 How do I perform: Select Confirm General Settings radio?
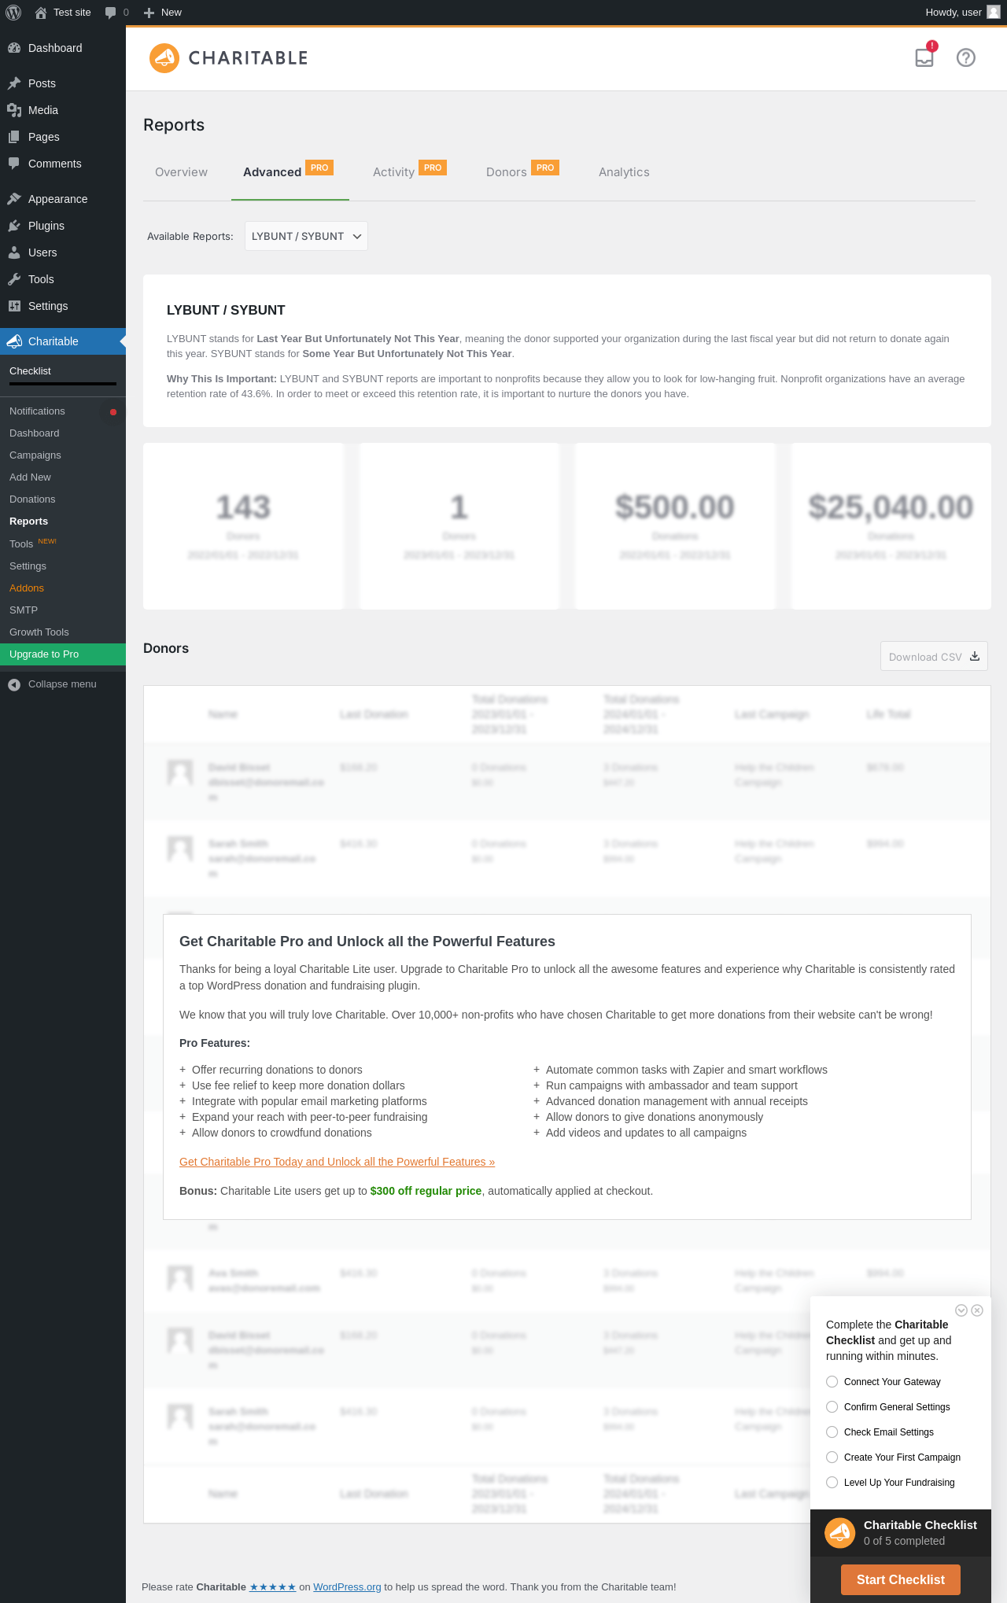click(832, 1407)
